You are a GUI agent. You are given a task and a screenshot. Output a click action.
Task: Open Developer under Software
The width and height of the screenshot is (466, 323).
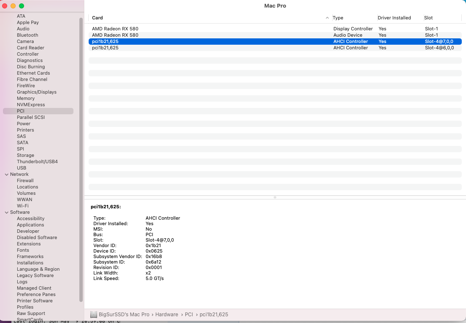(x=28, y=231)
